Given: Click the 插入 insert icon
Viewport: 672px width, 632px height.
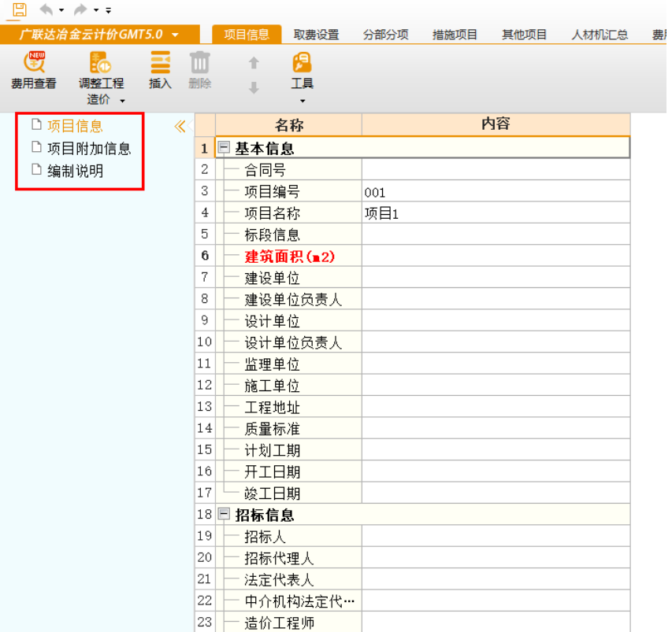Looking at the screenshot, I should [x=160, y=63].
